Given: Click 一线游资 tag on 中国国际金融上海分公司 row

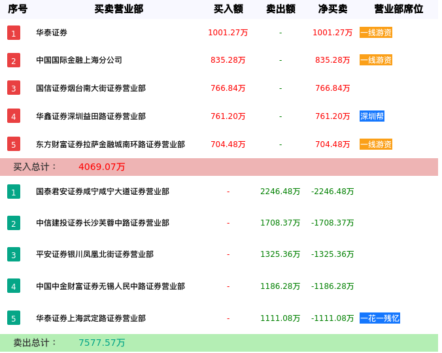Looking at the screenshot, I should [376, 60].
